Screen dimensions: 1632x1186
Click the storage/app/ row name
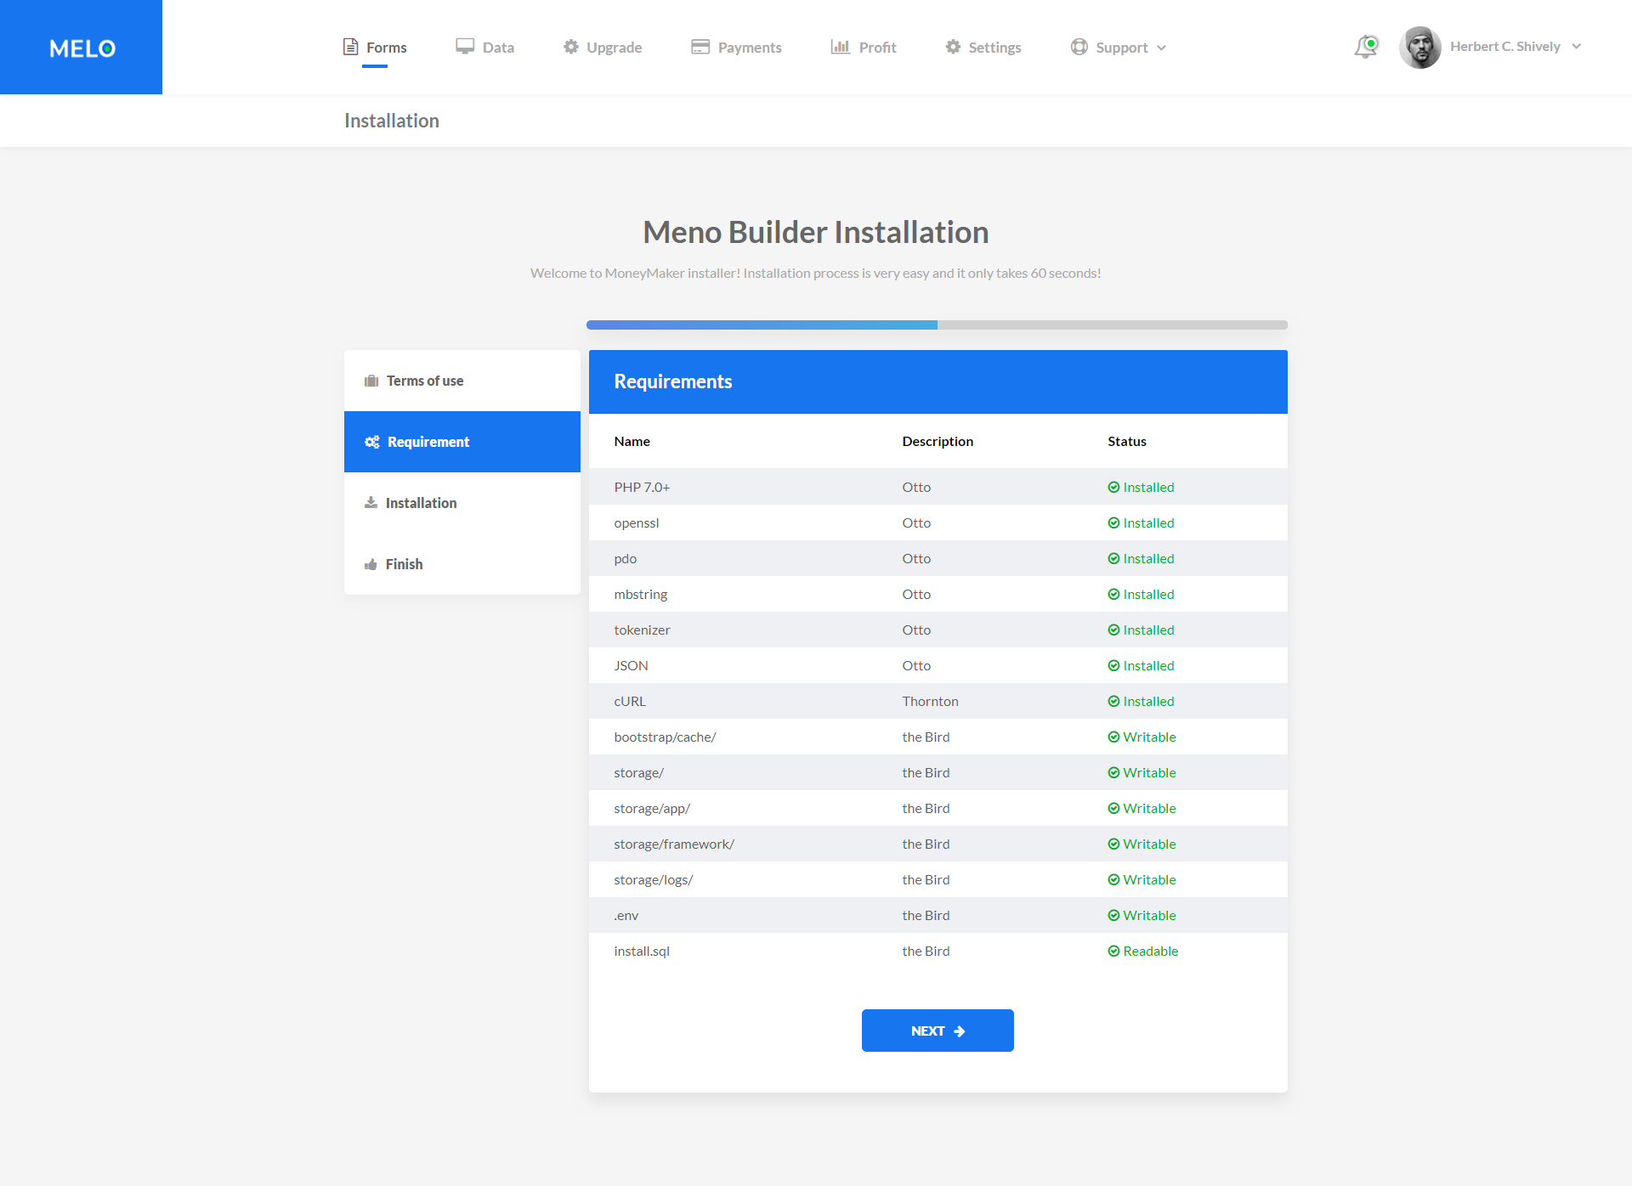tap(652, 808)
